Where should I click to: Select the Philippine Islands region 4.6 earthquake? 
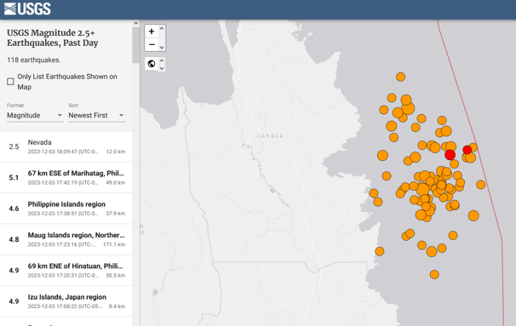(66, 209)
